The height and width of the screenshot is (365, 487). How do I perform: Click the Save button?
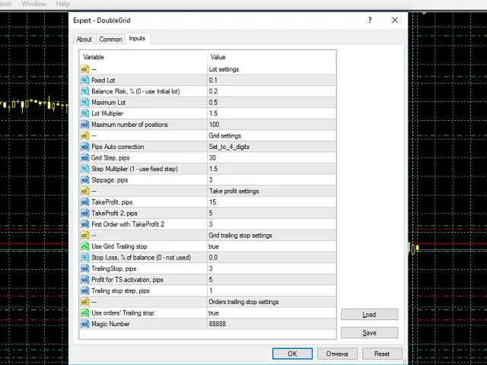coord(369,332)
